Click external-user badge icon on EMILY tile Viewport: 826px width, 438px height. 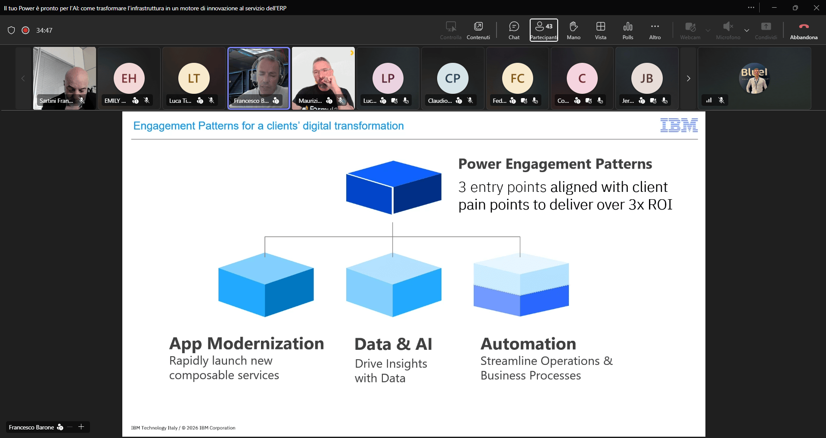136,101
